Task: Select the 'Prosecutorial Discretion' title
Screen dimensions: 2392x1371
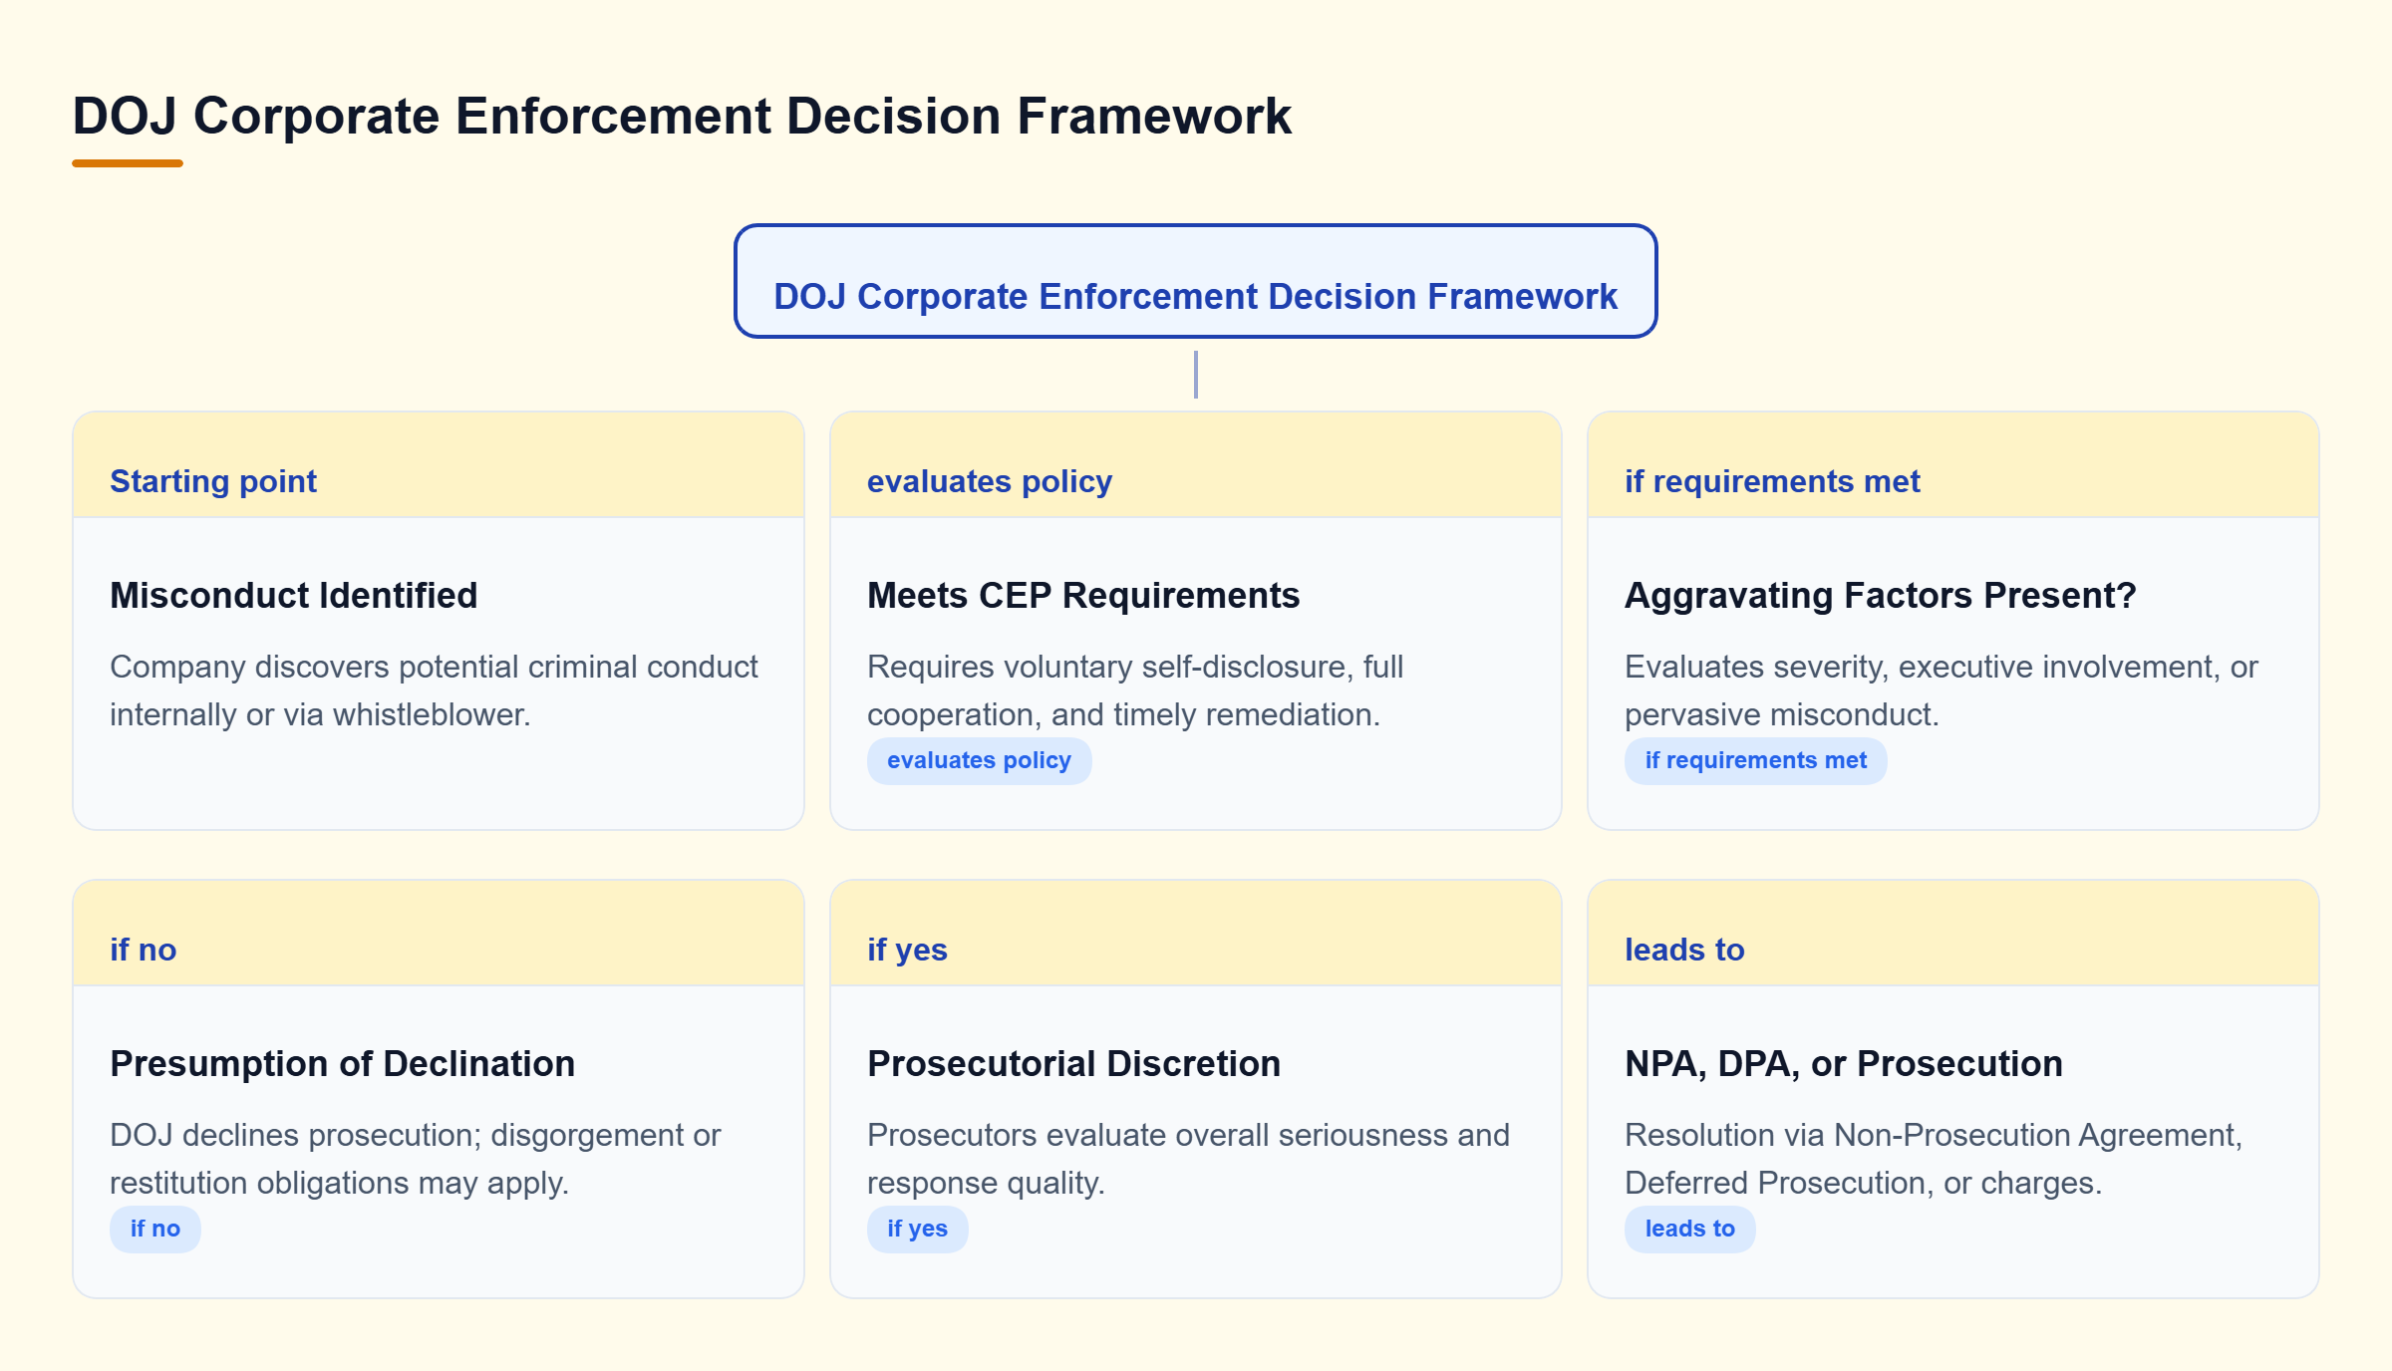Action: click(x=1074, y=1063)
